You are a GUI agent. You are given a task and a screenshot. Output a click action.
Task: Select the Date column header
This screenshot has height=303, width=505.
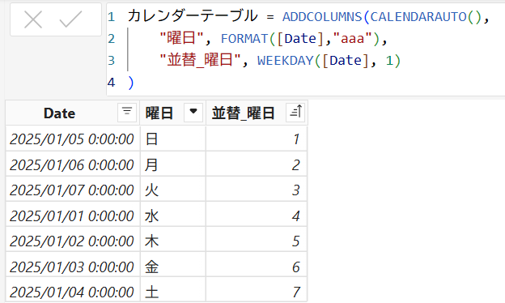(x=73, y=113)
